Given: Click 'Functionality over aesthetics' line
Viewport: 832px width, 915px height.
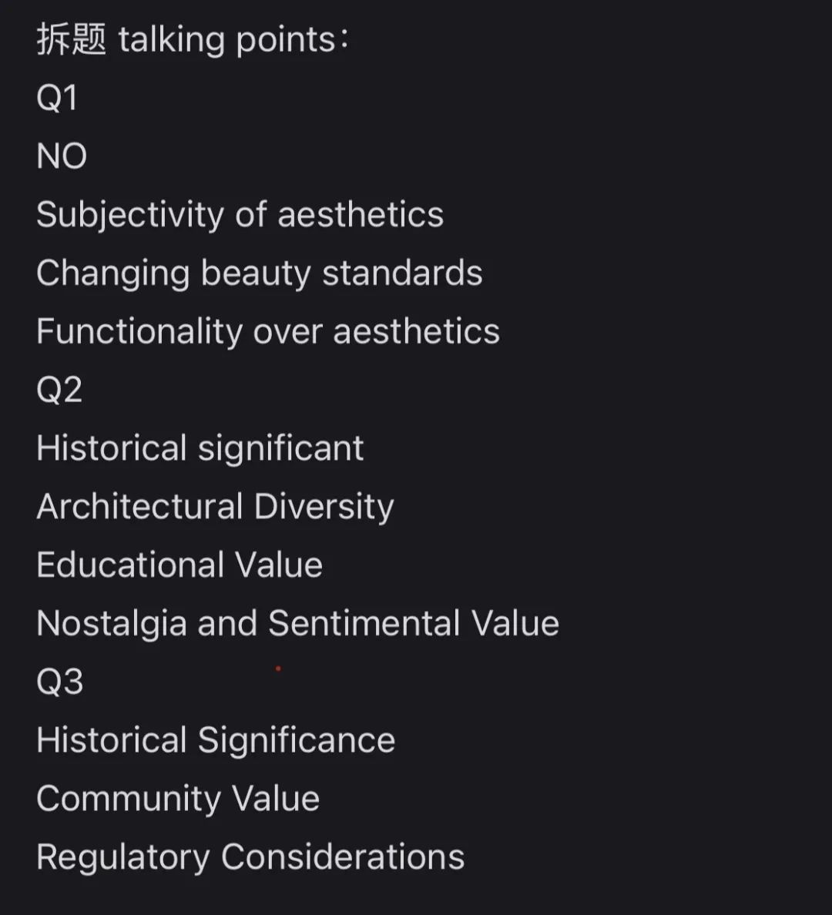Looking at the screenshot, I should click(x=268, y=331).
